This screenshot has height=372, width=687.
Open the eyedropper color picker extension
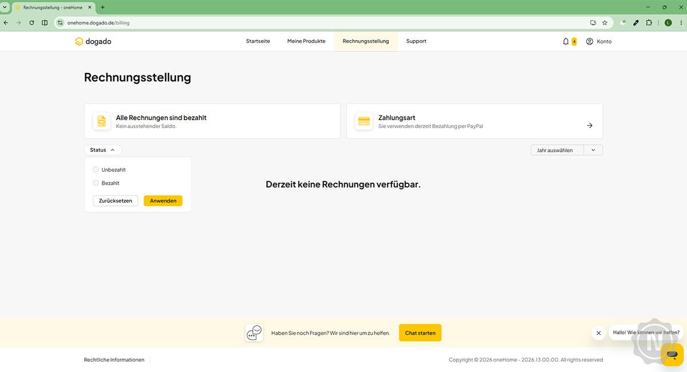[x=636, y=23]
